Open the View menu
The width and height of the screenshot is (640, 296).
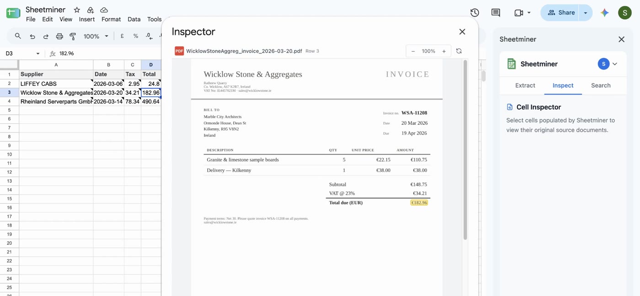(66, 19)
